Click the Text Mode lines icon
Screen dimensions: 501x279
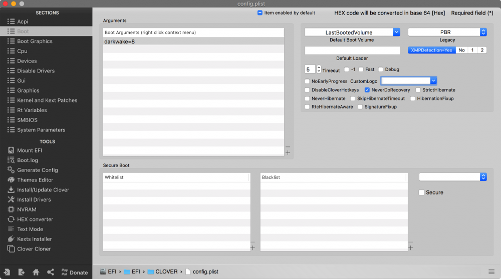11,229
